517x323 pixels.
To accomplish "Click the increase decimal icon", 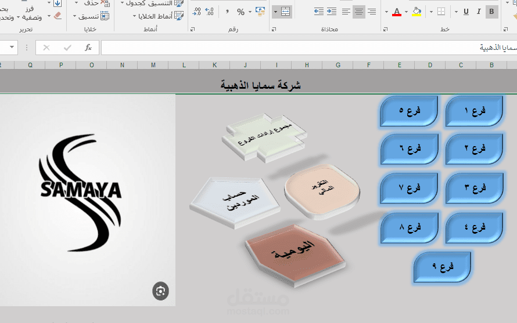I will (209, 12).
